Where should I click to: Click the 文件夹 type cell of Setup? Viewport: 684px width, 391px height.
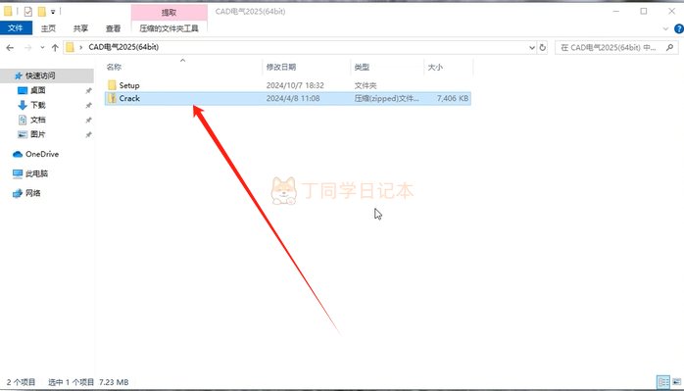pyautogui.click(x=366, y=85)
